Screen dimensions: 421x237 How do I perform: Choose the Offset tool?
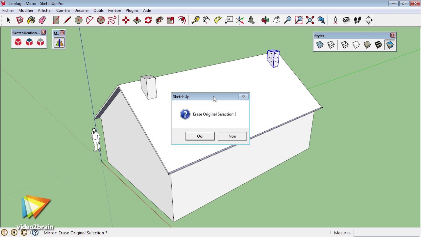click(x=182, y=20)
